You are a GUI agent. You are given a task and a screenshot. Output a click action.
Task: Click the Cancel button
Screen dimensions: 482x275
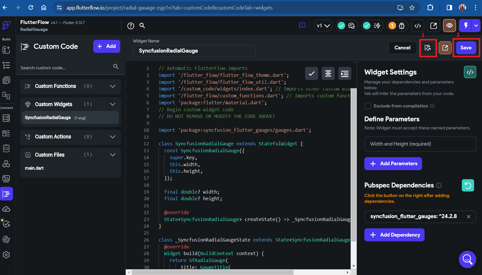coord(402,48)
